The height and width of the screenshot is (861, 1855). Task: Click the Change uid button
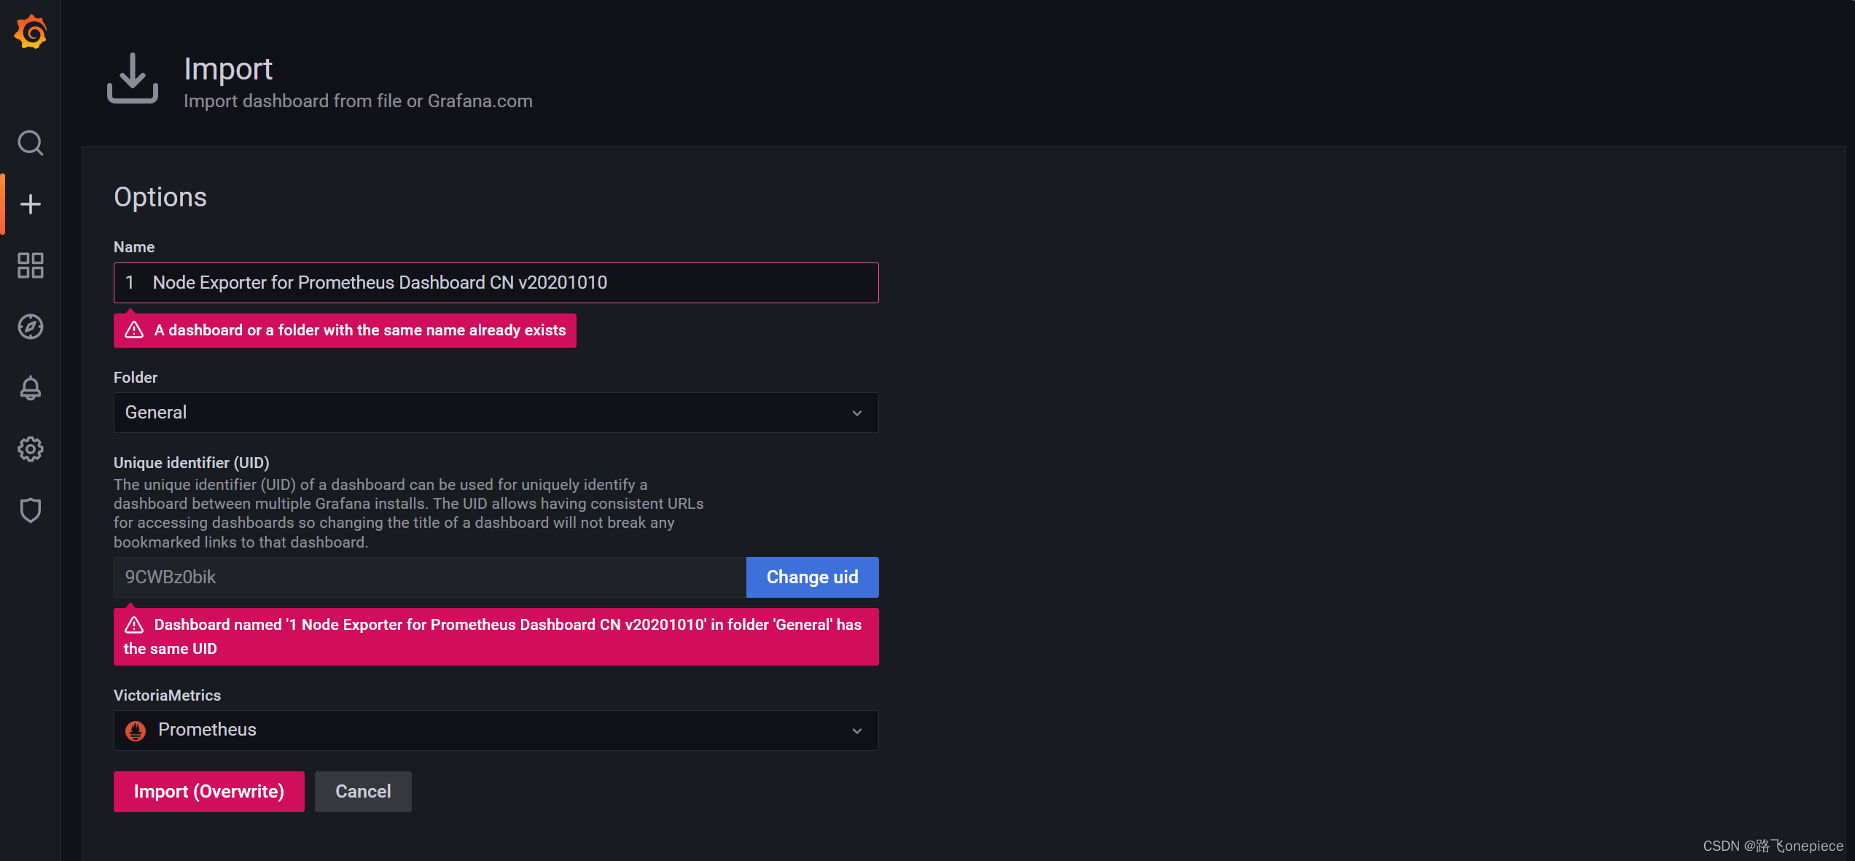point(812,577)
